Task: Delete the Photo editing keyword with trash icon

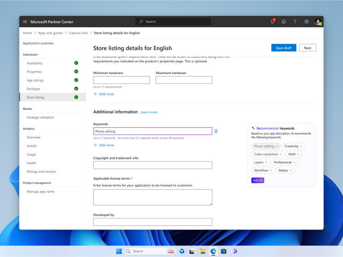Action: coord(216,131)
